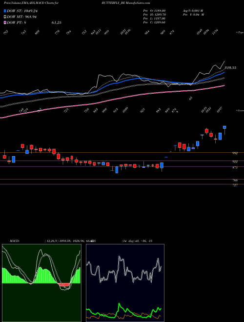Select the 'DOW PT: S' legend text
Image resolution: width=244 pixels, height=322 pixels.
[x=17, y=22]
